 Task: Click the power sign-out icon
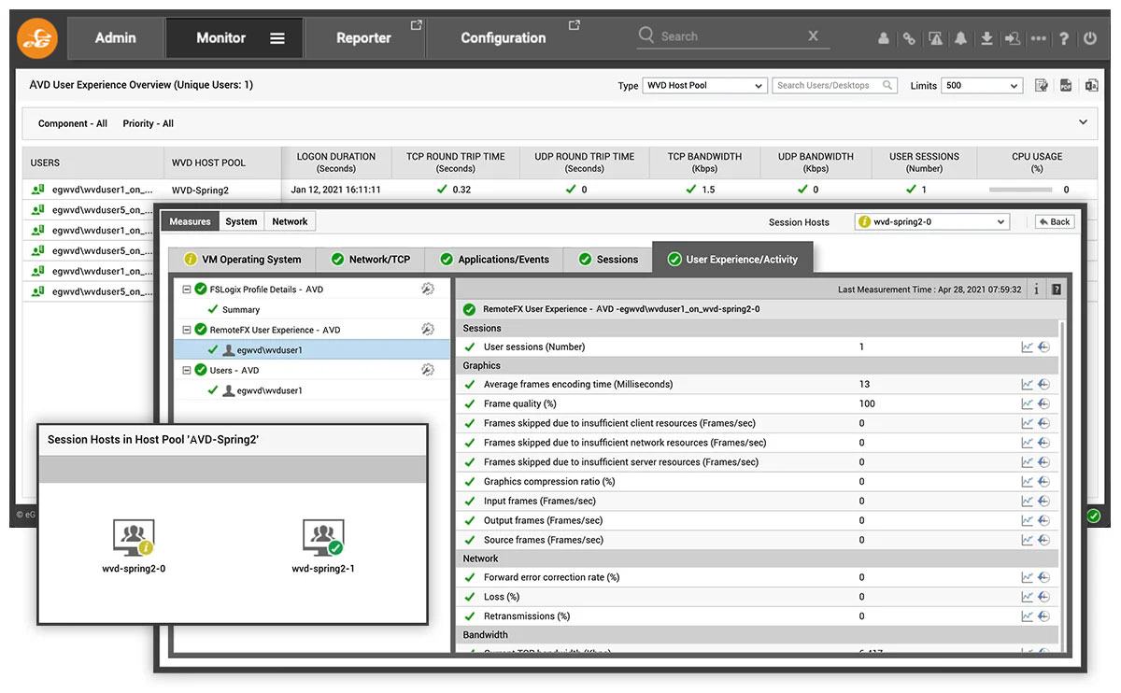pyautogui.click(x=1090, y=39)
